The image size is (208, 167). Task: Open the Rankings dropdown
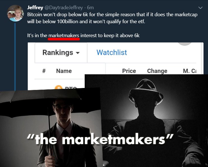pos(61,53)
